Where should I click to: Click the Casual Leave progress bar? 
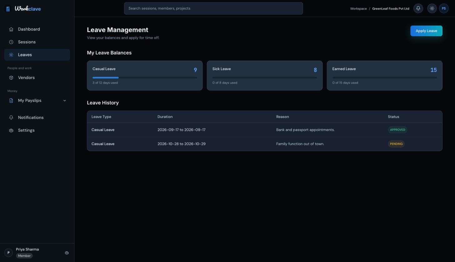pos(145,77)
